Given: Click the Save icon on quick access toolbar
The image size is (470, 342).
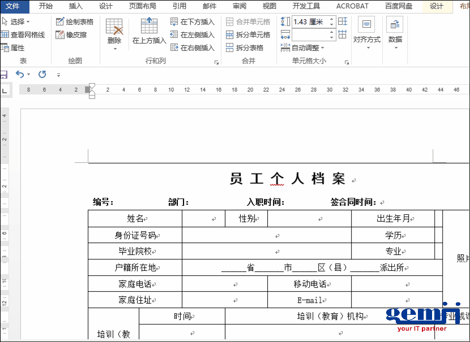Looking at the screenshot, I should (5, 74).
